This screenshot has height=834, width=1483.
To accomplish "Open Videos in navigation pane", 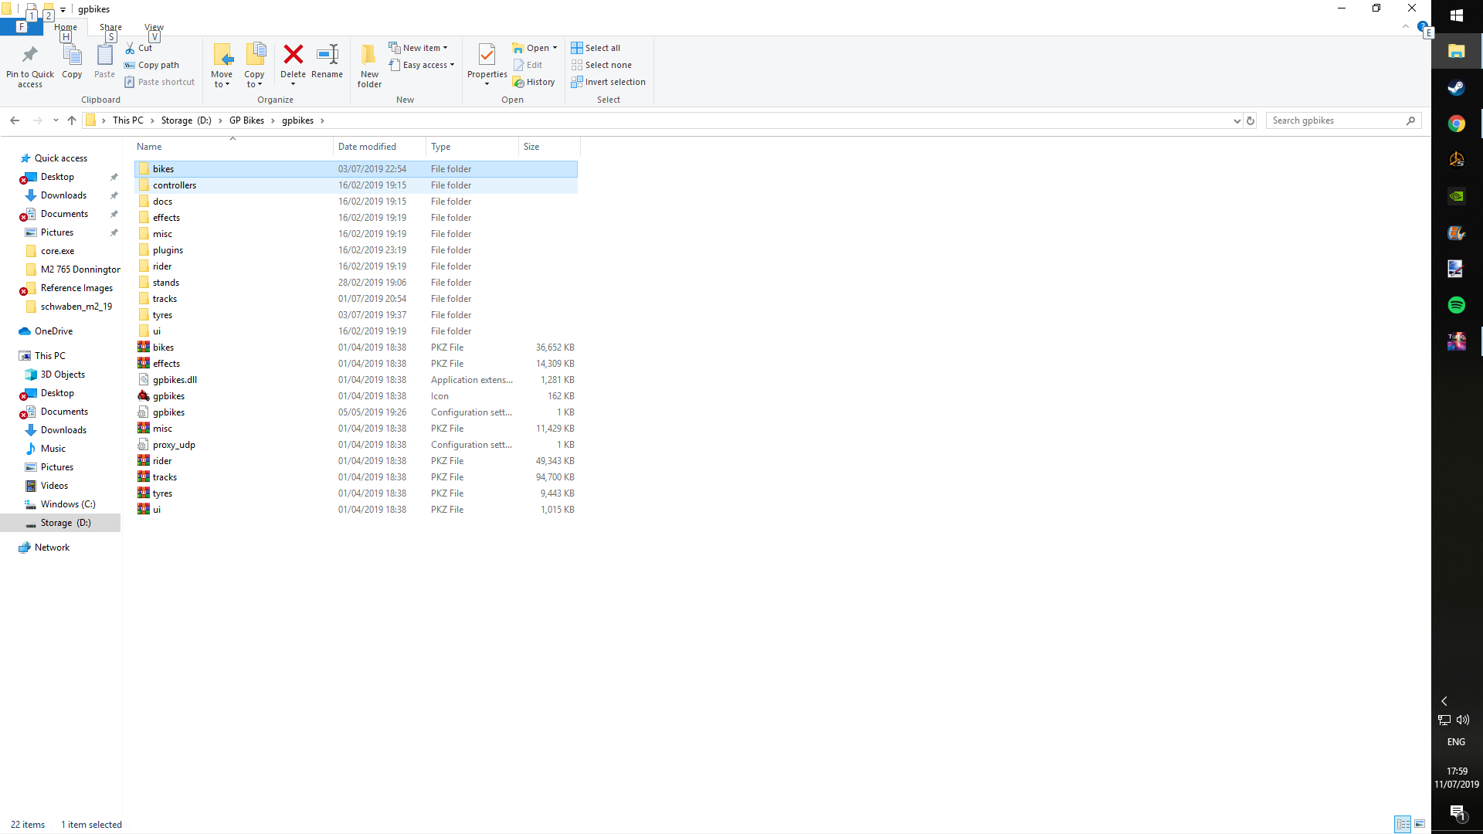I will click(54, 486).
